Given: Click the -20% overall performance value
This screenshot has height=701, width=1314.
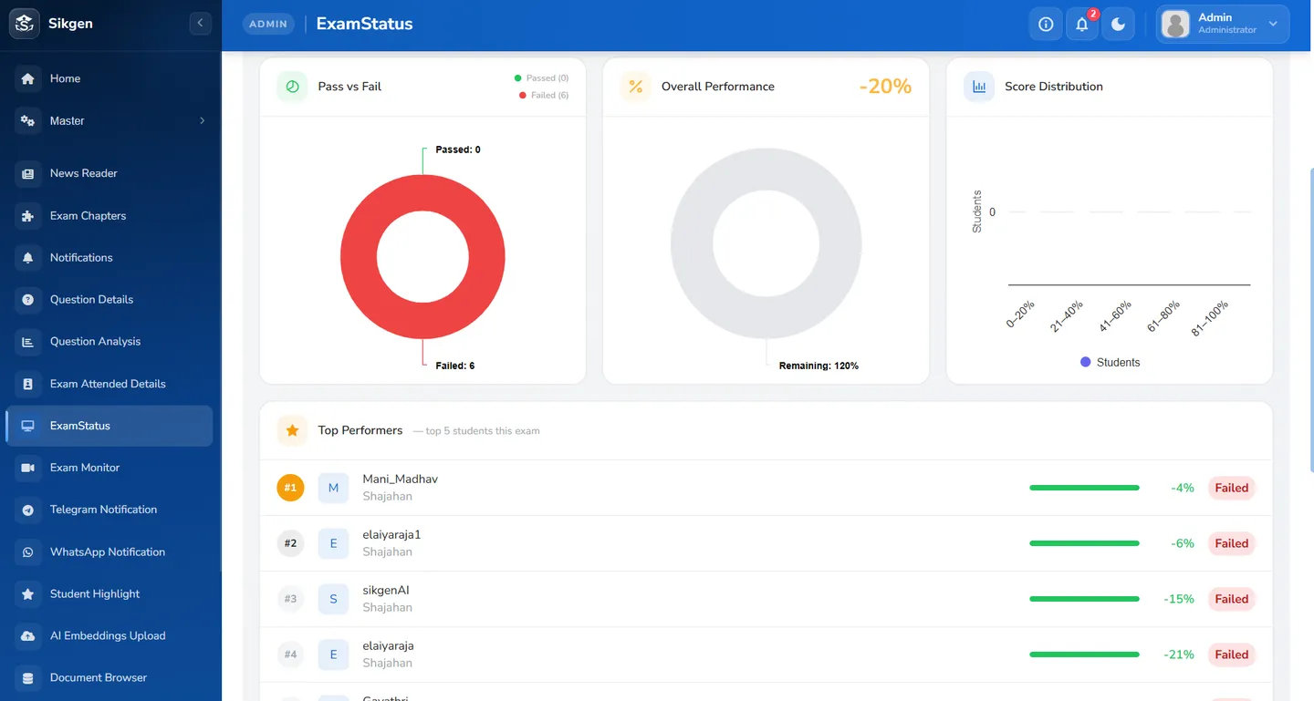Looking at the screenshot, I should 885,87.
